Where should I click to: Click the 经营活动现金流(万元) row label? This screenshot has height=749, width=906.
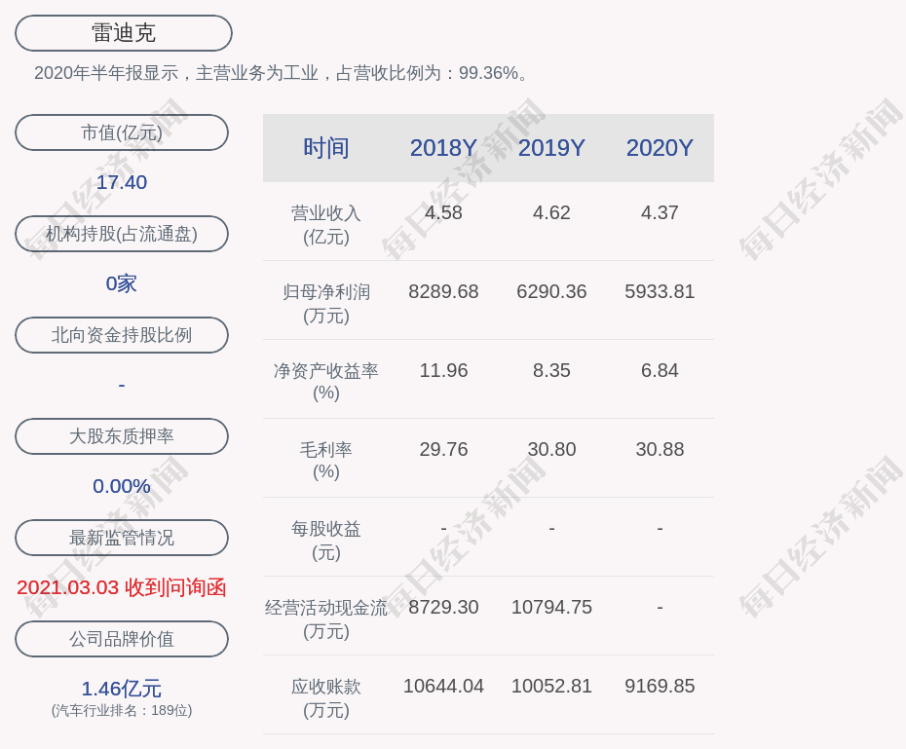point(326,619)
